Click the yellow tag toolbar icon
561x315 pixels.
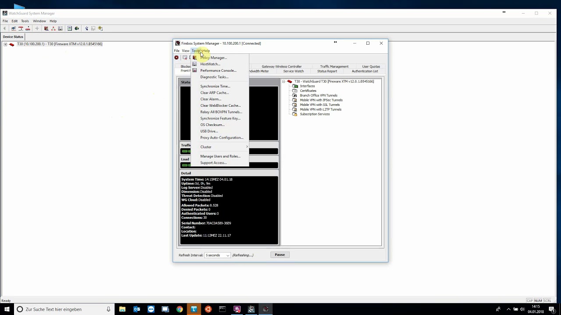(x=100, y=28)
